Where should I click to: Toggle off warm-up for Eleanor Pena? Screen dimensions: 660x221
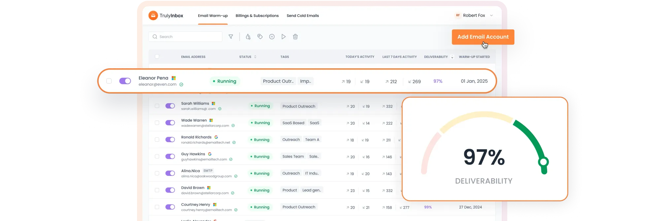(125, 81)
